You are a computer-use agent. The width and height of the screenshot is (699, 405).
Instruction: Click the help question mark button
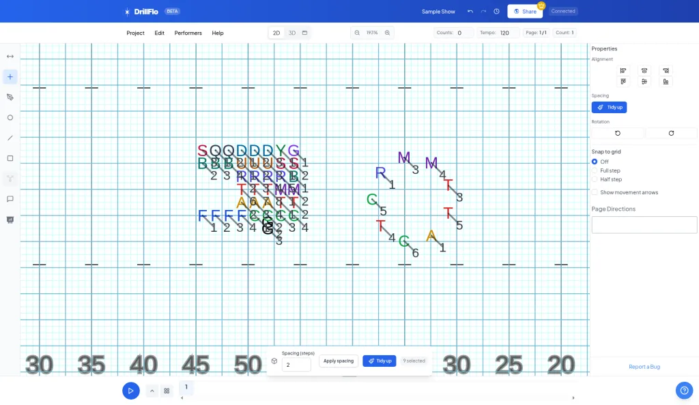click(684, 390)
